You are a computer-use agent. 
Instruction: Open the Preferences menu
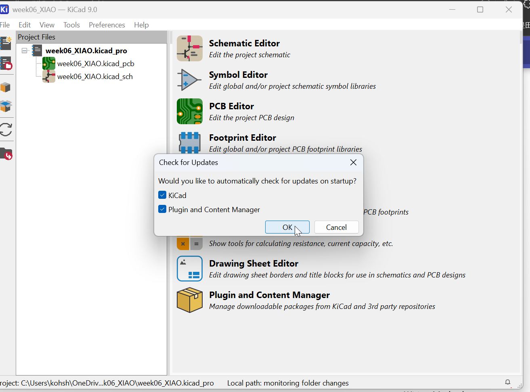click(x=107, y=25)
